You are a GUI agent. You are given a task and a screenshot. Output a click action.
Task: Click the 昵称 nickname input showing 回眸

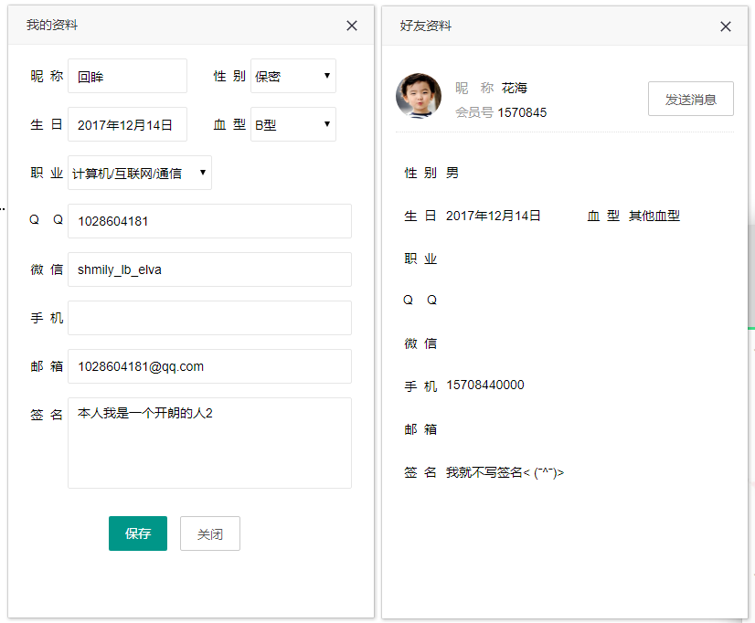[x=126, y=76]
